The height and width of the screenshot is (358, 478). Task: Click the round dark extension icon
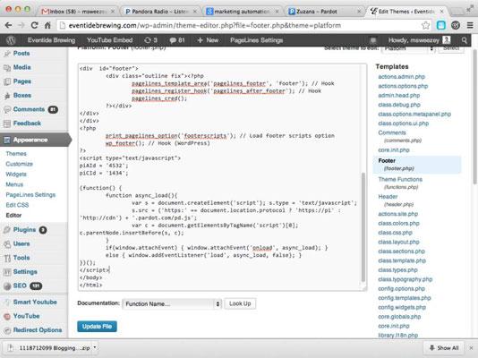456,25
